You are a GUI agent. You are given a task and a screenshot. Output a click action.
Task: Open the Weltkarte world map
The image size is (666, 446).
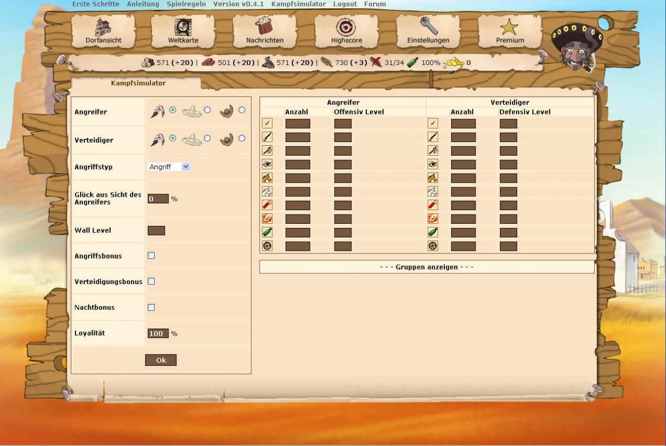coord(183,32)
